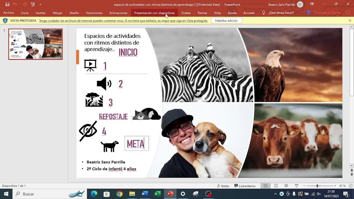Toggle the Comentarios pane
The height and width of the screenshot is (199, 354).
click(x=245, y=186)
